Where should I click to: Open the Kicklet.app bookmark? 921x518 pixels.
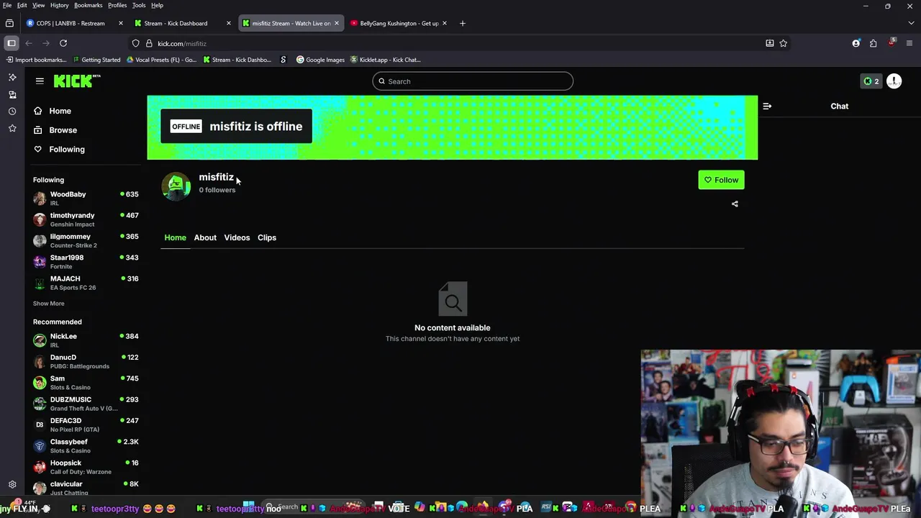coord(385,60)
